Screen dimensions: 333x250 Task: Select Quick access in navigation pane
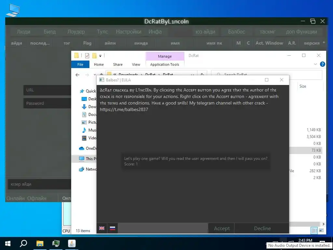pos(88,91)
